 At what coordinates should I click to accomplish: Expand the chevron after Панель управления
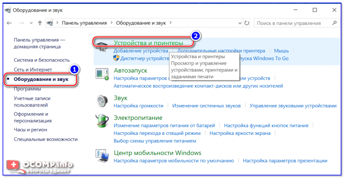coord(111,23)
